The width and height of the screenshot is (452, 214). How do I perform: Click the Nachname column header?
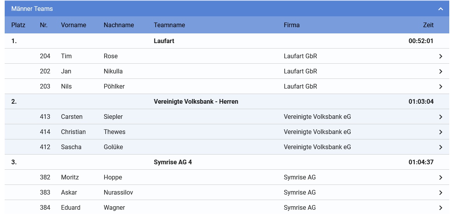pos(119,25)
